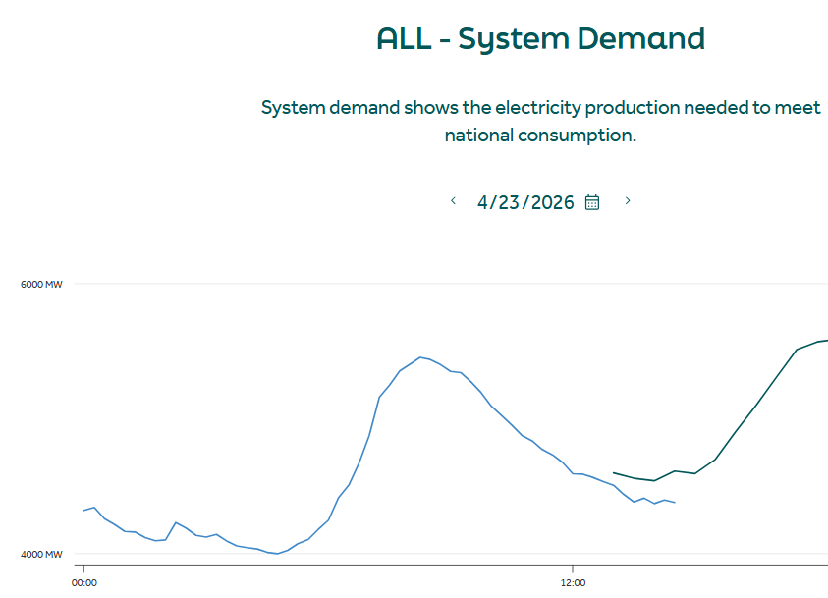This screenshot has width=828, height=598.
Task: Click the 'national consumption.' description text
Action: 540,136
